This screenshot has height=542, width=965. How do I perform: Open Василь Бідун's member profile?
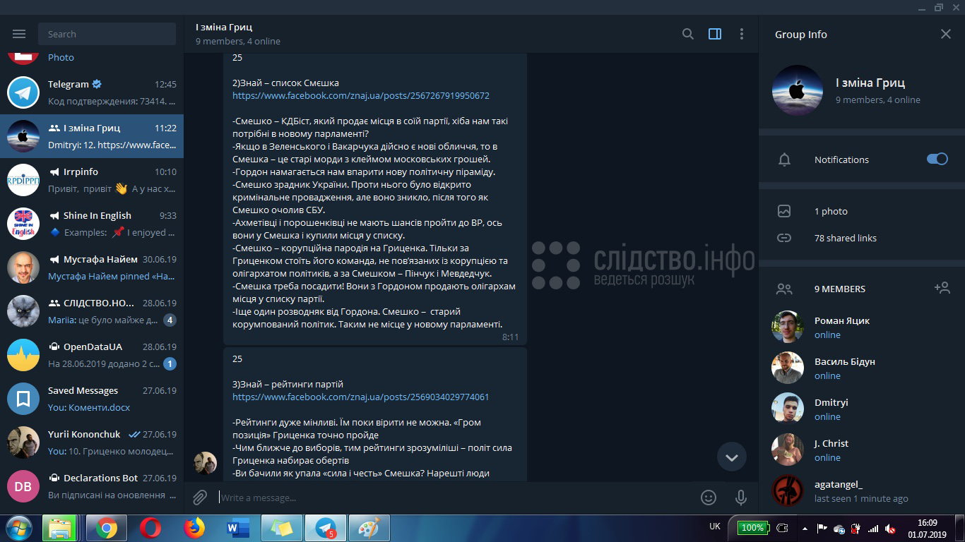(861, 368)
